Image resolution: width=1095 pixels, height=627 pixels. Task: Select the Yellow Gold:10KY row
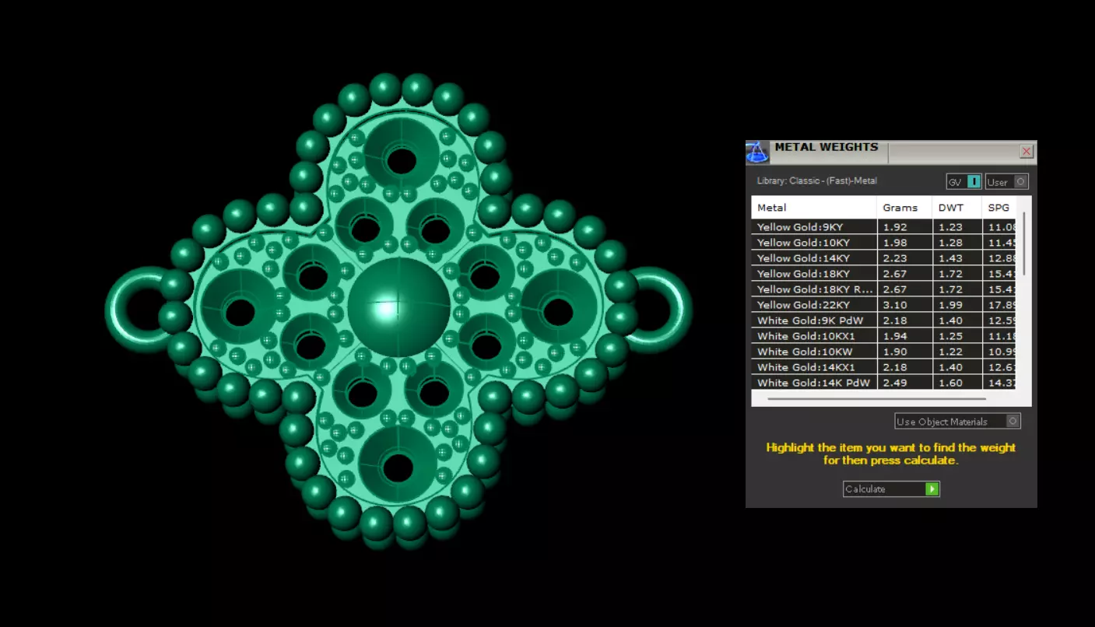(883, 243)
